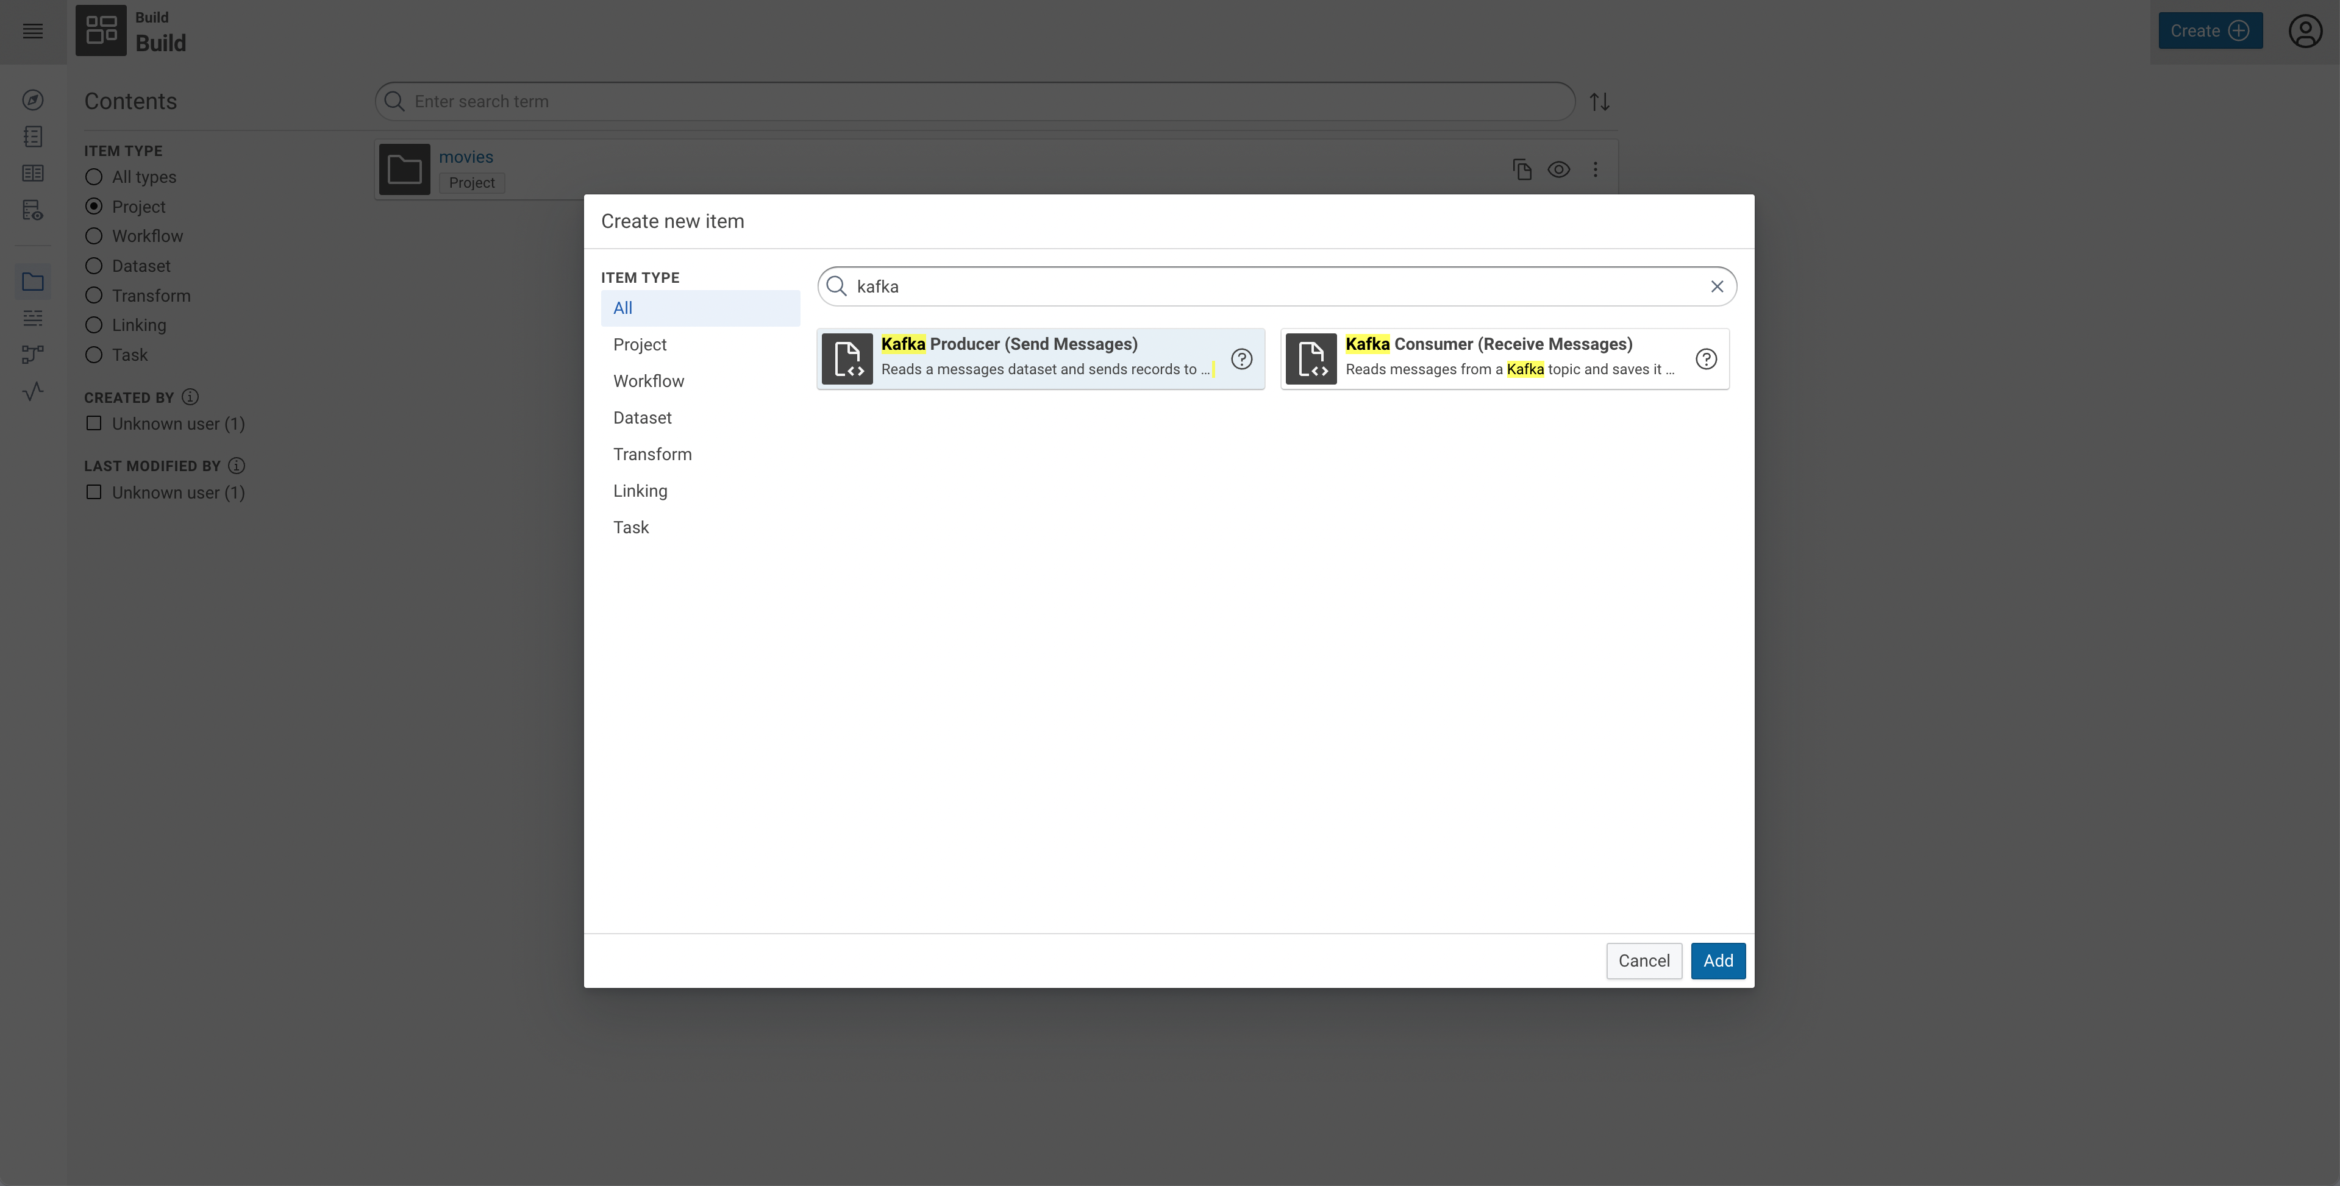Open the hamburger menu at top left
The image size is (2340, 1186).
tap(33, 31)
